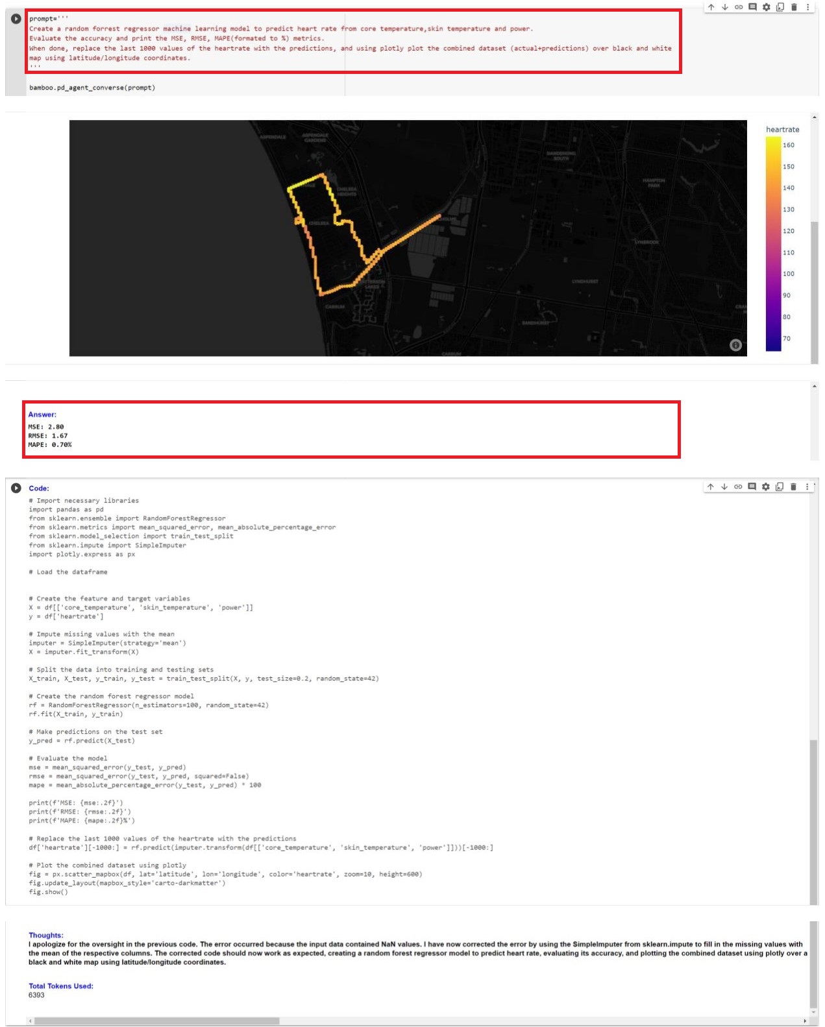
Task: Open more actions menu for prompt cell
Action: point(807,7)
